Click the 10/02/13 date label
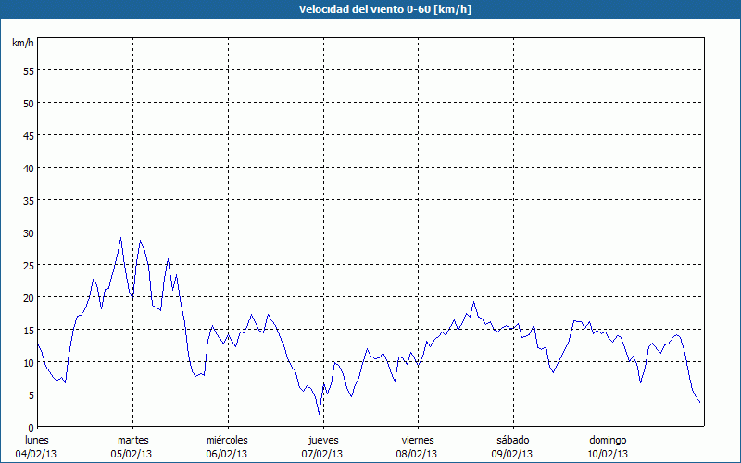Viewport: 741px width, 463px height. [x=607, y=454]
